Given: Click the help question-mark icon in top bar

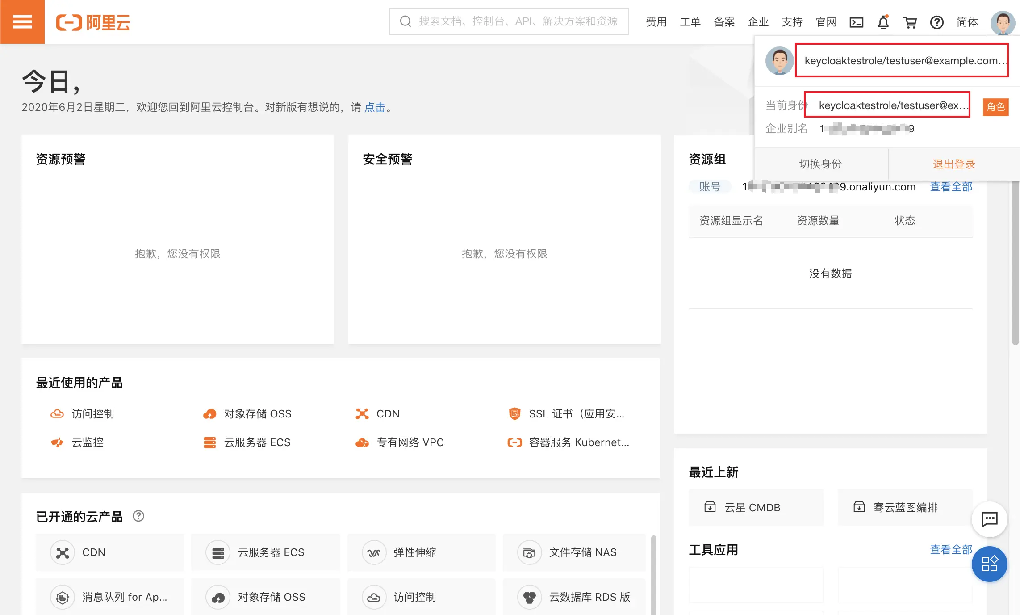Looking at the screenshot, I should click(937, 22).
